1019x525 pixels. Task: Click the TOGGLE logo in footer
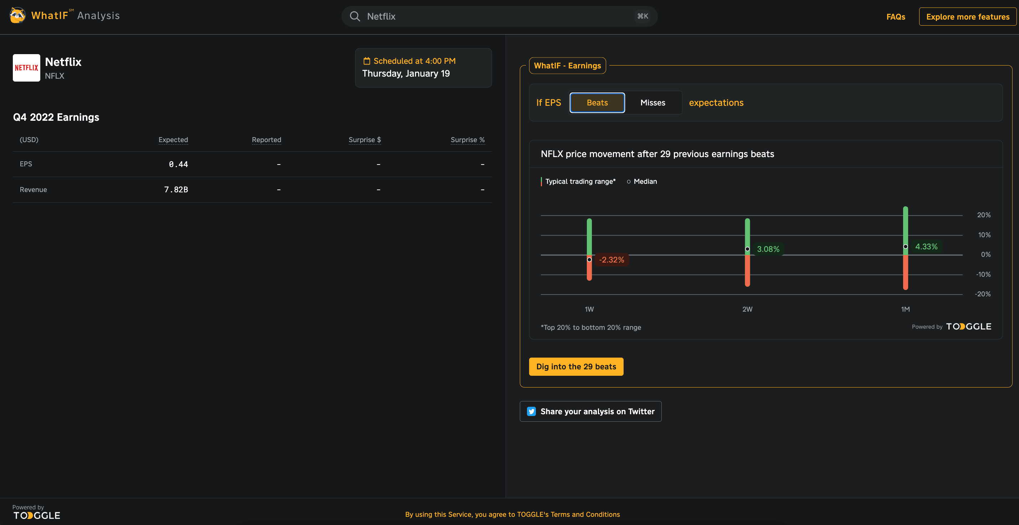pos(37,515)
